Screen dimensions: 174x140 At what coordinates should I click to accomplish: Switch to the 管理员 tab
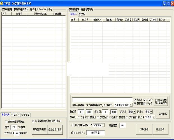pos(82,14)
